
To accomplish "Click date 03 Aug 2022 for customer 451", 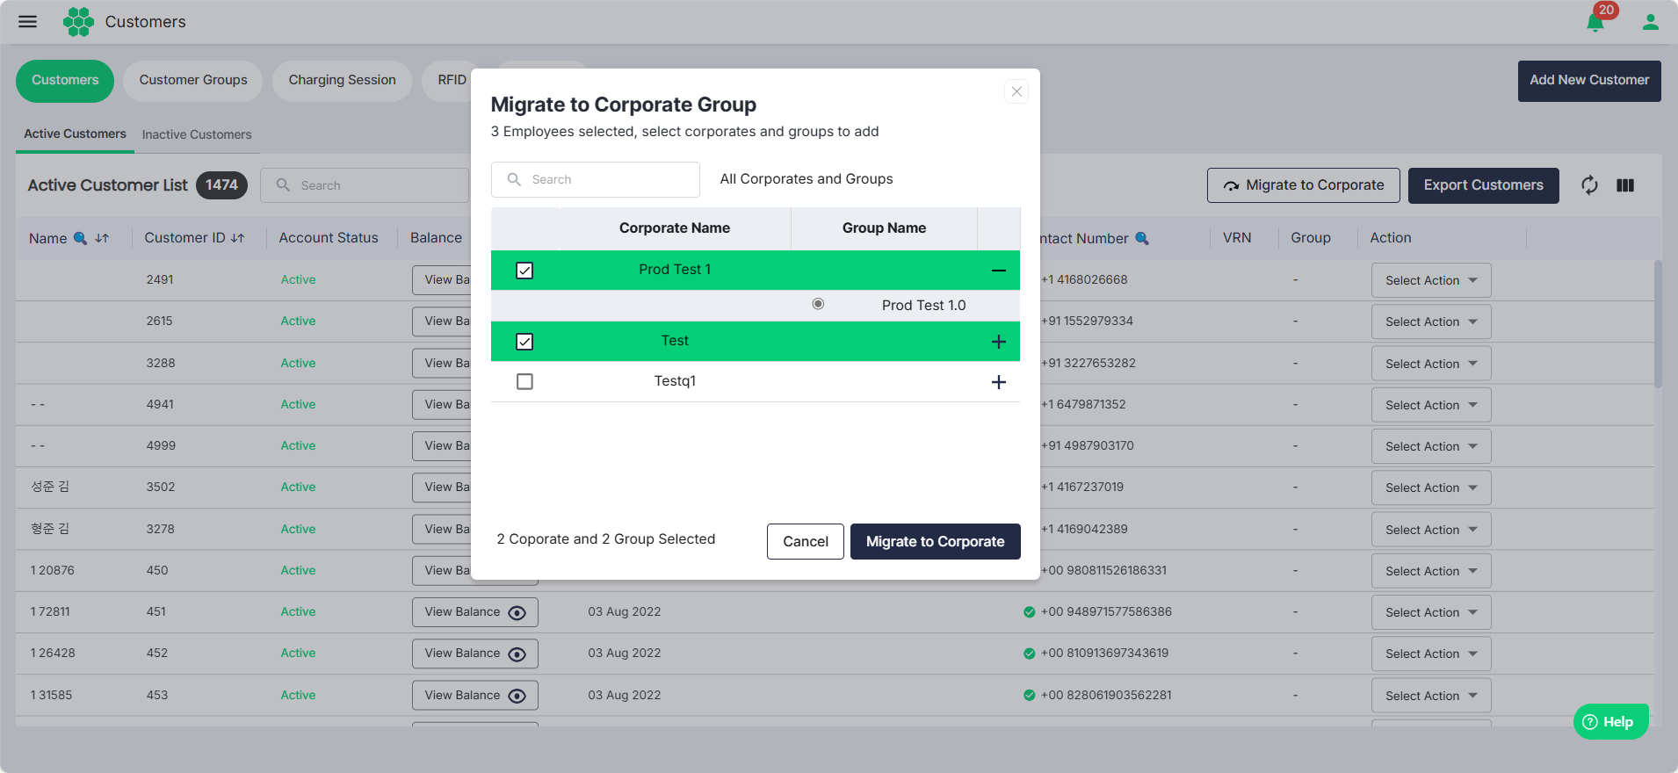I will tap(625, 612).
